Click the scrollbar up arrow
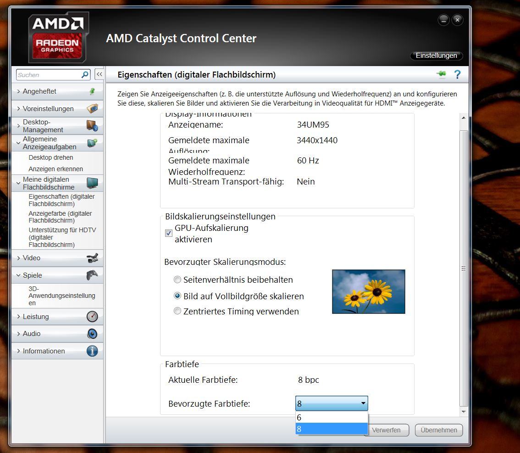Screen dimensions: 520x453 [464, 117]
